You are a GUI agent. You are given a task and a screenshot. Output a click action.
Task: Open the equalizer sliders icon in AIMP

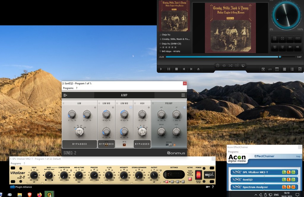300,69
